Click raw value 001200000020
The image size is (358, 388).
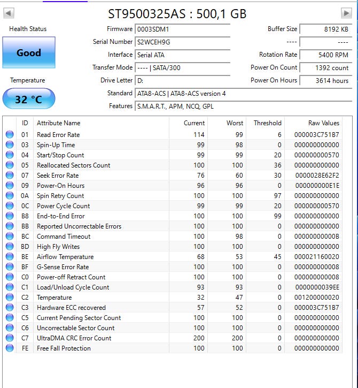coord(317,298)
